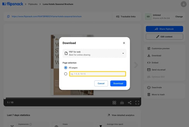This screenshot has width=189, height=127.
Task: Click Move to trash option
Action: pos(156,95)
